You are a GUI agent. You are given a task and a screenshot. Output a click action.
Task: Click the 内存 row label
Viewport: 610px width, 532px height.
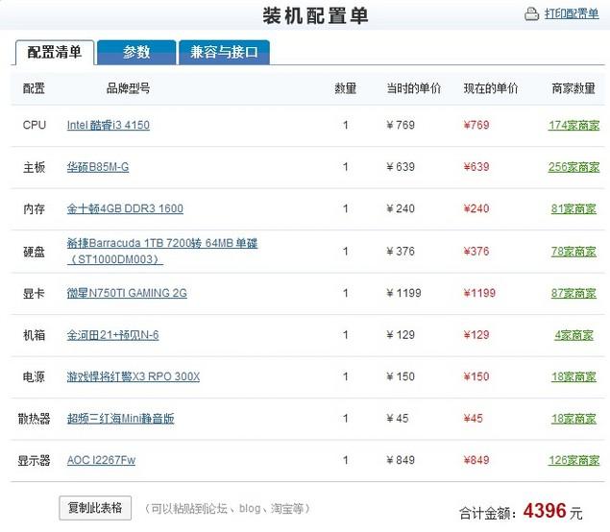tap(35, 208)
